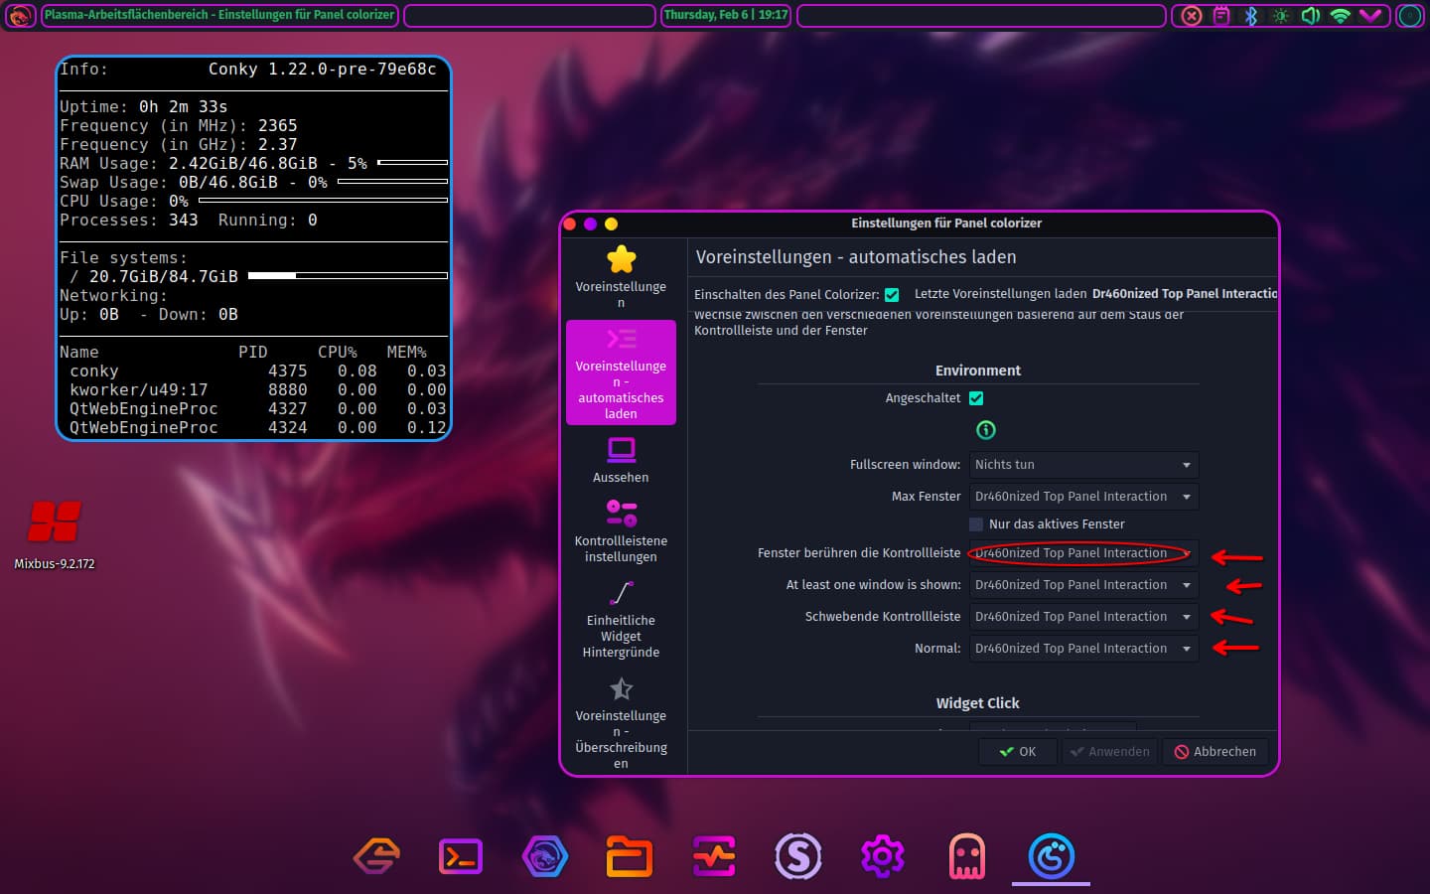
Task: Open the Fullscreen window dropdown
Action: tap(1083, 465)
